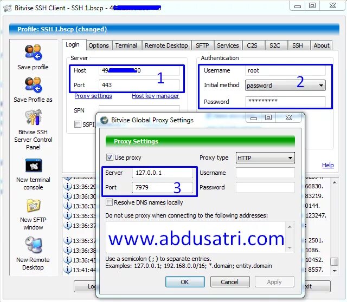Image resolution: width=347 pixels, height=302 pixels.
Task: Click exclusion list scrollbar up arrow
Action: [290, 226]
